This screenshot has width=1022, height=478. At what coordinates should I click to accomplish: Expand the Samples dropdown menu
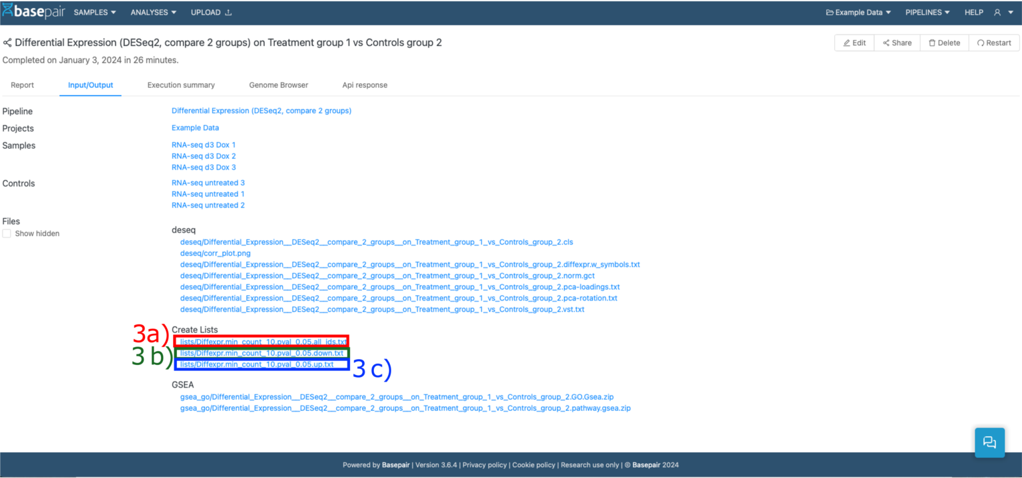94,13
